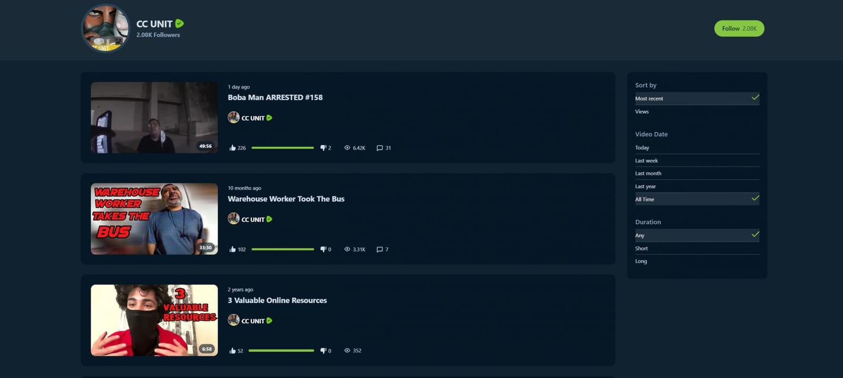This screenshot has height=378, width=843.
Task: Dislike the 3 Valuable Online Resources video
Action: pyautogui.click(x=323, y=351)
